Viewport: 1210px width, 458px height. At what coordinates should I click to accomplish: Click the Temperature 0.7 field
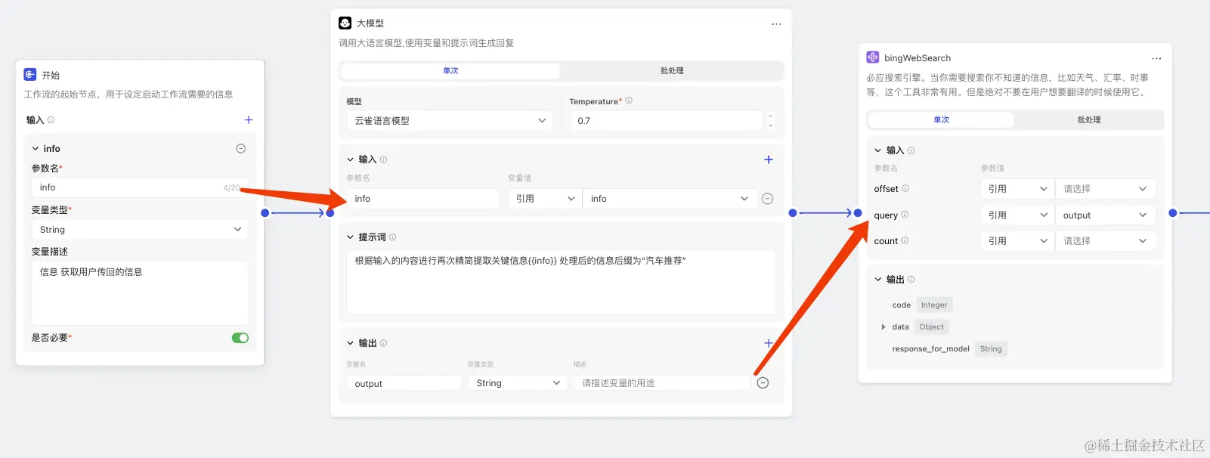click(667, 121)
